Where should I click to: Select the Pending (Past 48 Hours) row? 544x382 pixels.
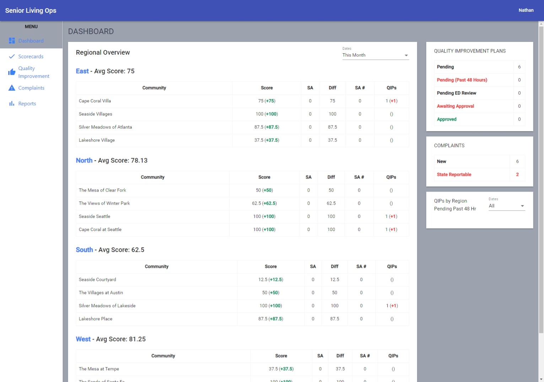click(x=462, y=80)
